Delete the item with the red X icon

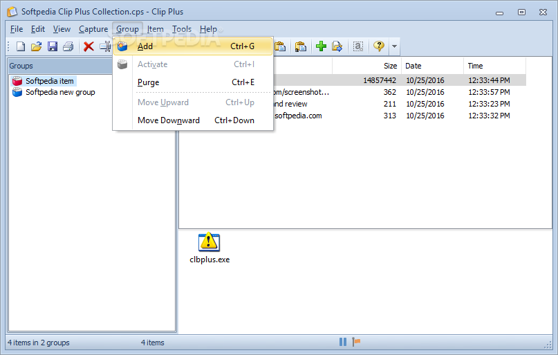pyautogui.click(x=89, y=46)
